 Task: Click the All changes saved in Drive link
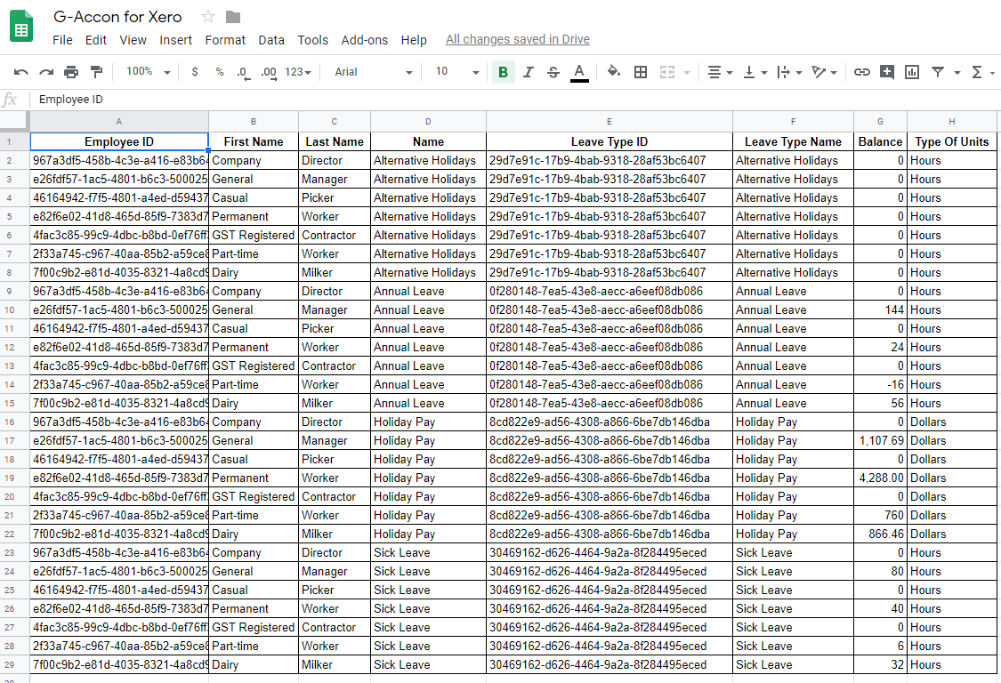click(518, 40)
